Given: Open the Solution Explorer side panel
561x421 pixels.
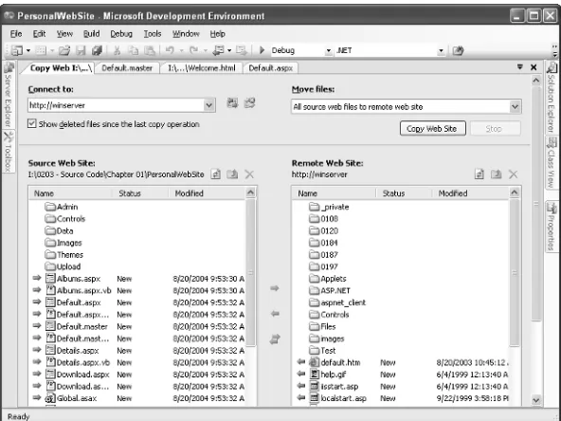Looking at the screenshot, I should coord(552,98).
